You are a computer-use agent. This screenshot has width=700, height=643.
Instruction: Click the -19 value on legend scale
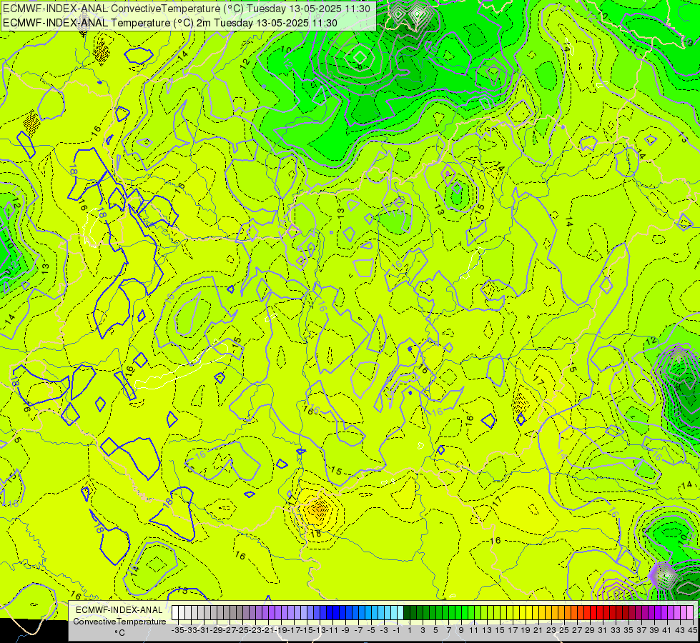tap(281, 630)
